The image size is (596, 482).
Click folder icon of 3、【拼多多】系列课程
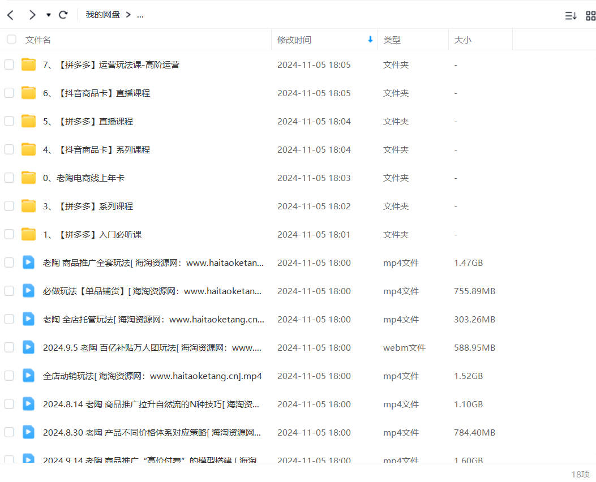click(28, 206)
